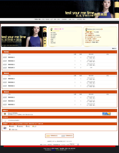Click the 退出 logout link in the navigation bar

click(43, 19)
